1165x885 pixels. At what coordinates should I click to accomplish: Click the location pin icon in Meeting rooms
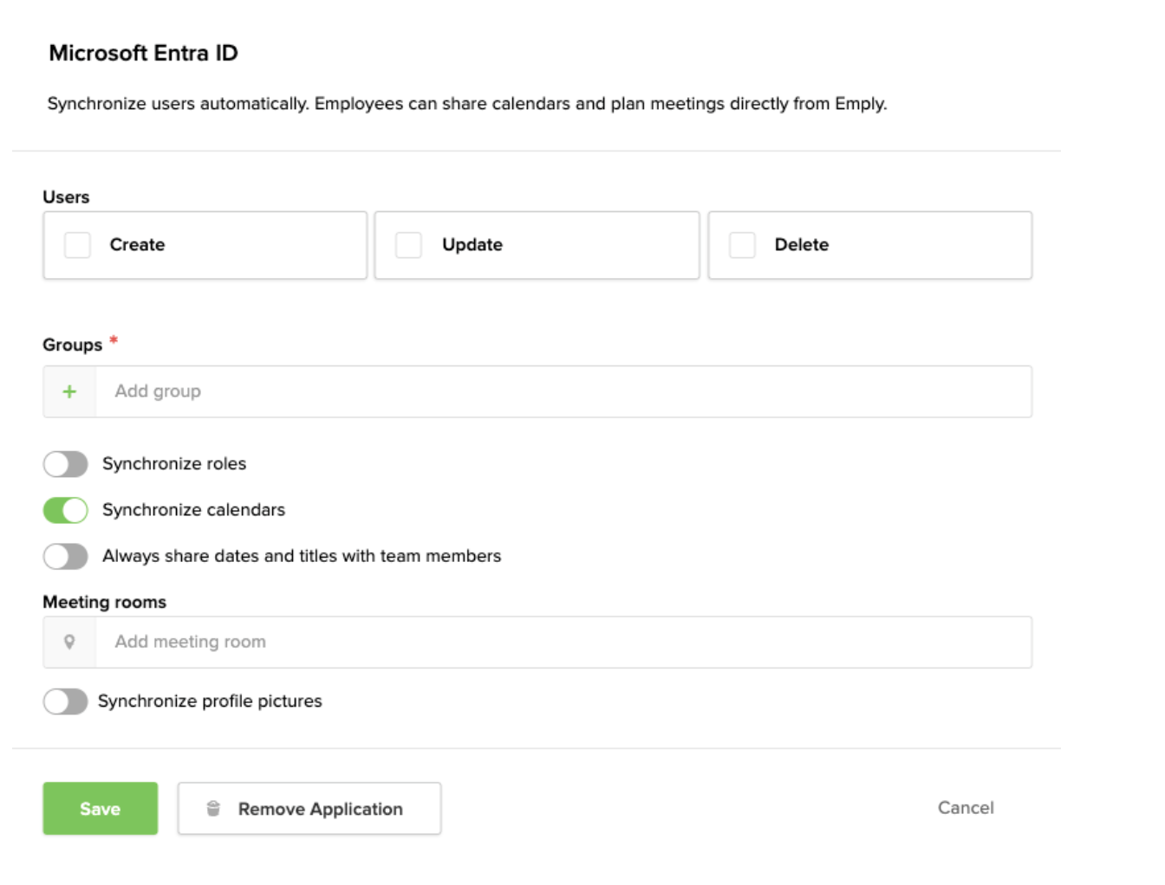[x=69, y=642]
